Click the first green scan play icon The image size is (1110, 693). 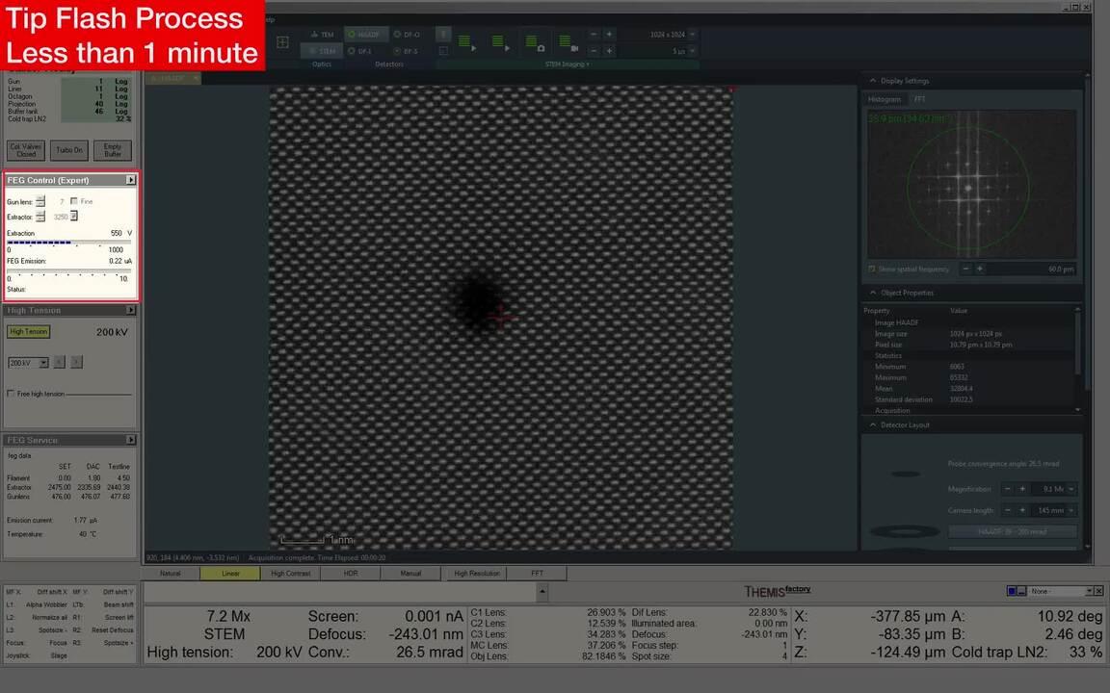pyautogui.click(x=466, y=42)
